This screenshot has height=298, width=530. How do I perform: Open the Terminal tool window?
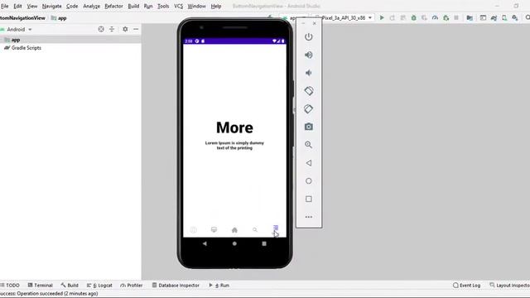tap(41, 286)
